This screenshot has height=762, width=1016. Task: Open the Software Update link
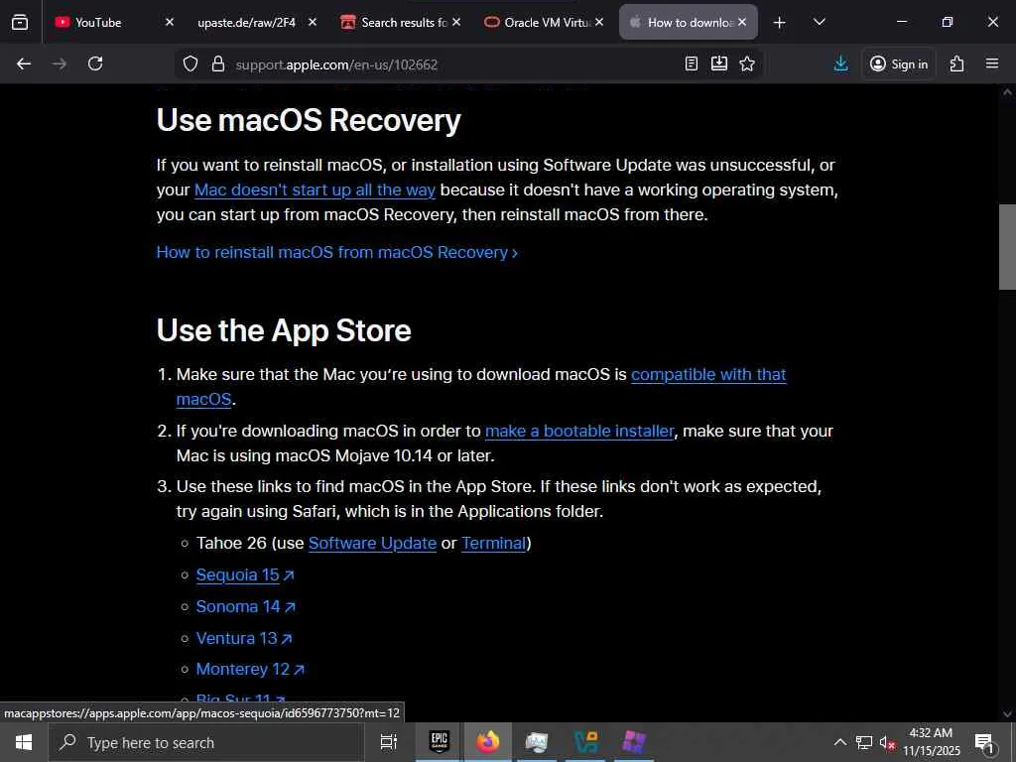(373, 543)
